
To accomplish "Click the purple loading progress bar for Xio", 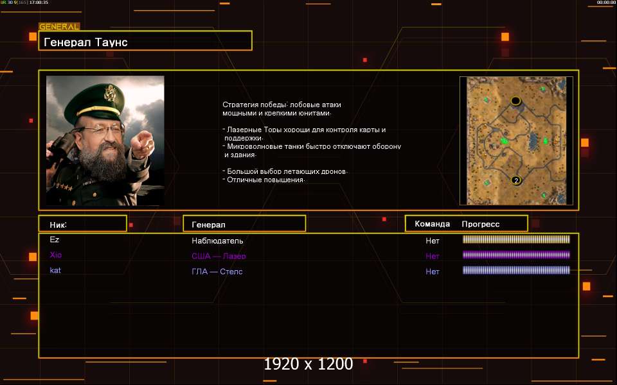I will pyautogui.click(x=516, y=255).
